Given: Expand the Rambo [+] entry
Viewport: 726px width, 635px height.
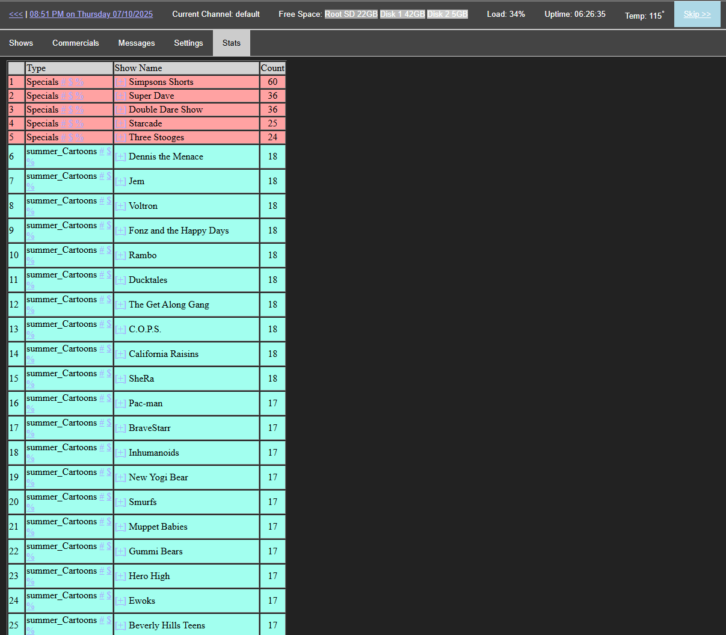Looking at the screenshot, I should 121,256.
